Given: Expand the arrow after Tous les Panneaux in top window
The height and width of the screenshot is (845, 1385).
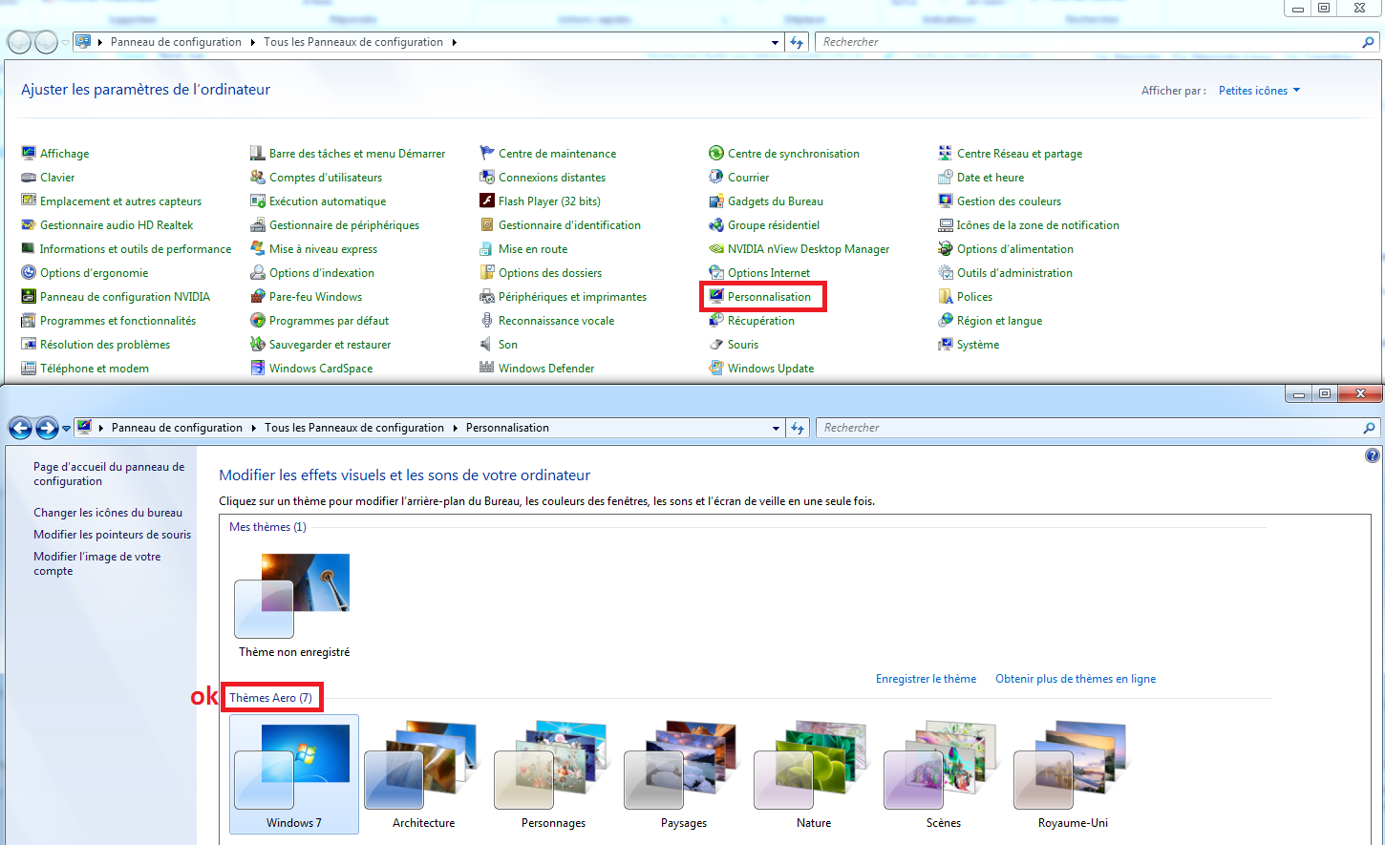Looking at the screenshot, I should pyautogui.click(x=455, y=42).
